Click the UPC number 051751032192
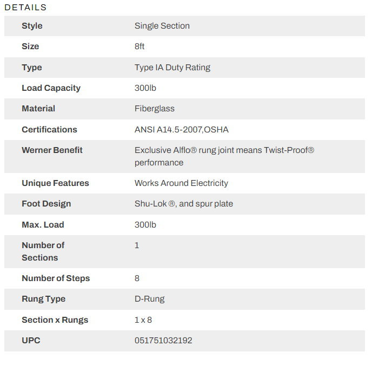 [163, 341]
